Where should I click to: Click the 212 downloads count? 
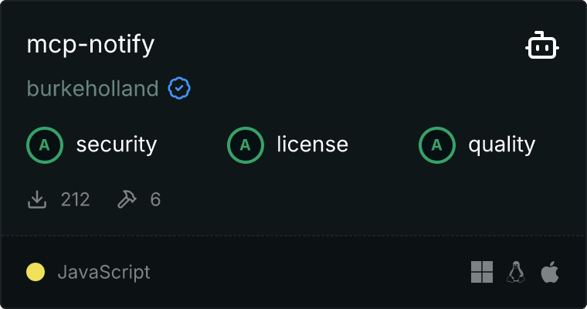[x=75, y=199]
